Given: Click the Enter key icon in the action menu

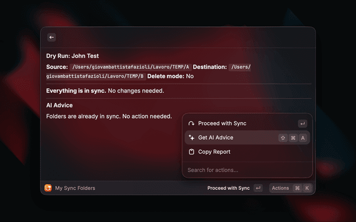Looking at the screenshot, I should (302, 123).
